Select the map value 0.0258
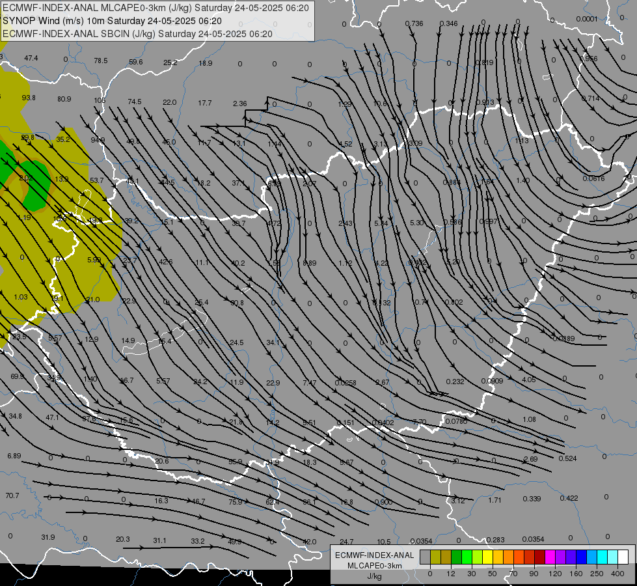The image size is (637, 586). [346, 383]
